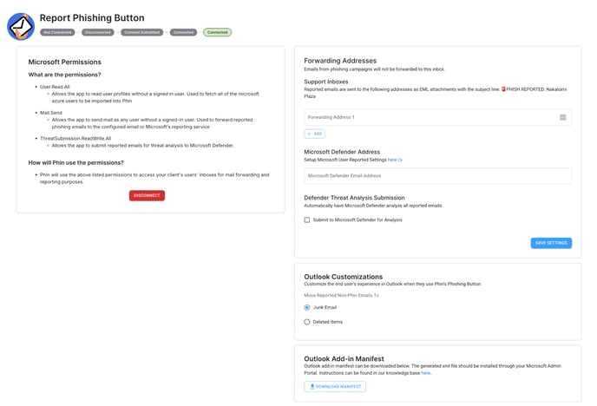Screen dimensions: 597x406
Task: Click the Report Phishing Button app logo
Action: 21,26
